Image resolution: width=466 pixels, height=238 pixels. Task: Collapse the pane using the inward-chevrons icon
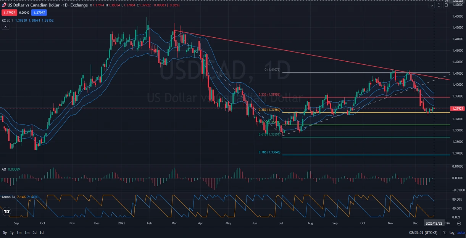(439, 5)
